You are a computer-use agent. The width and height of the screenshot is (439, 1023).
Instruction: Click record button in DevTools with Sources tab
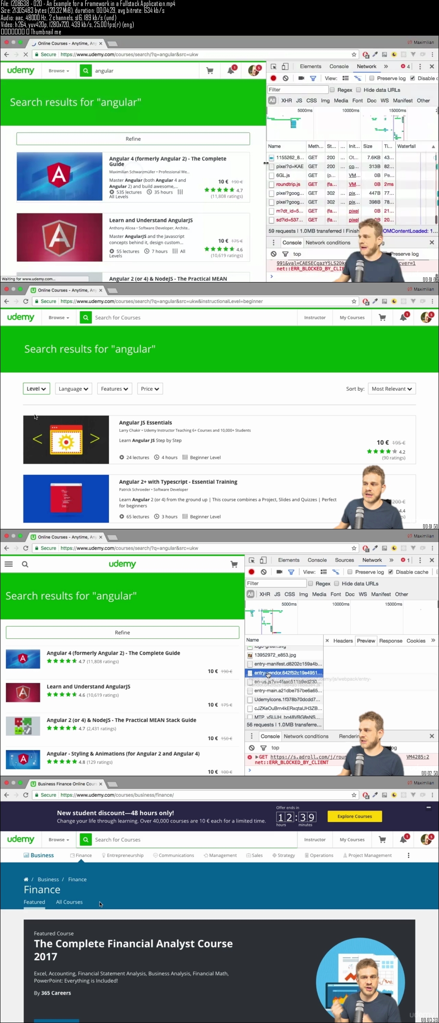[x=252, y=572]
